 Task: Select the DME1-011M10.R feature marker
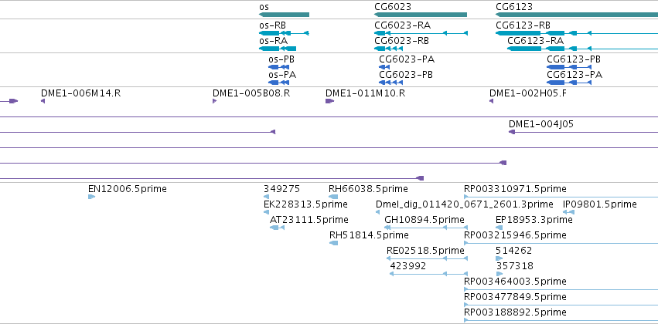pyautogui.click(x=330, y=101)
